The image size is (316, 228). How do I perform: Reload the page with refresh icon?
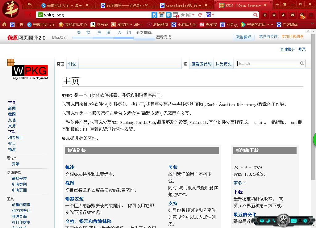pos(200,15)
